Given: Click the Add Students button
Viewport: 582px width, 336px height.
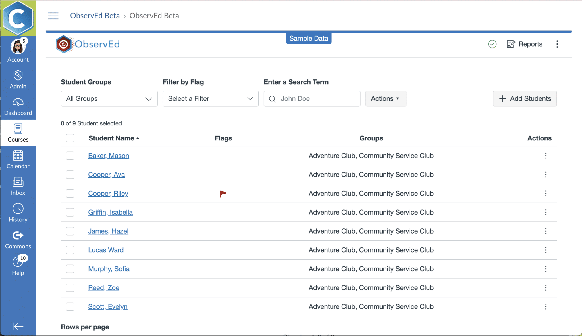Looking at the screenshot, I should (x=525, y=98).
